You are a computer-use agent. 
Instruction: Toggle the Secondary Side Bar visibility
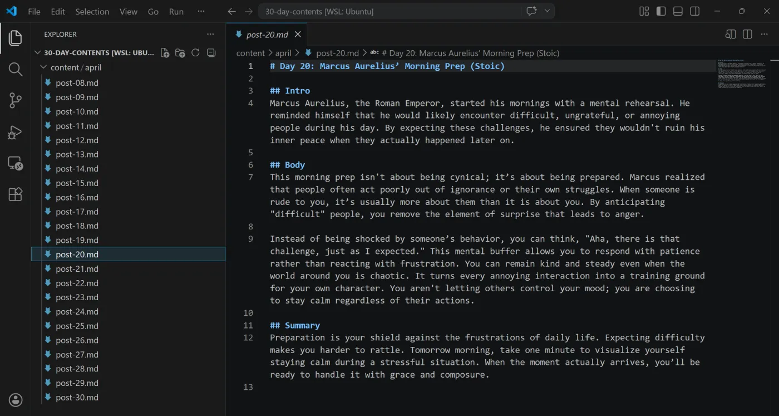(x=694, y=11)
